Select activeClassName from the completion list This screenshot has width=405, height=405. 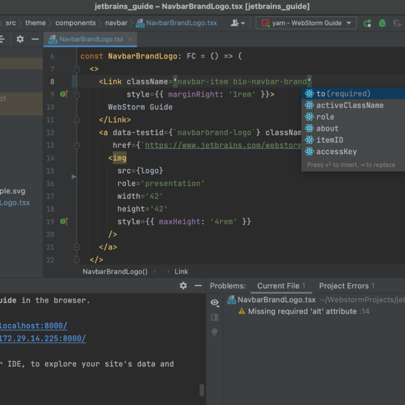coord(349,106)
